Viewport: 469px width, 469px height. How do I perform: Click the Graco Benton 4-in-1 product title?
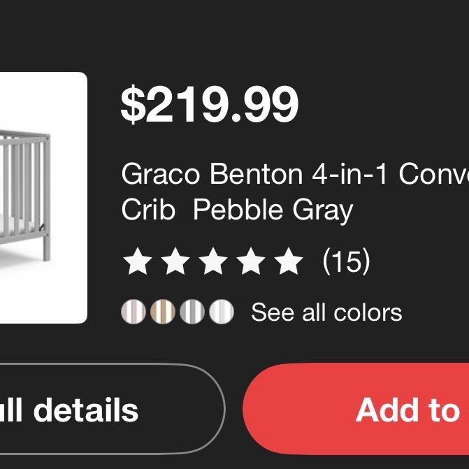click(x=295, y=174)
